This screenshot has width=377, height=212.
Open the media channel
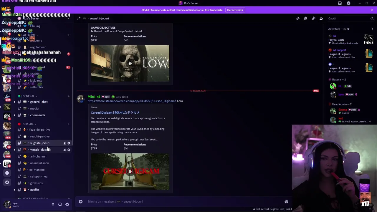(44, 109)
